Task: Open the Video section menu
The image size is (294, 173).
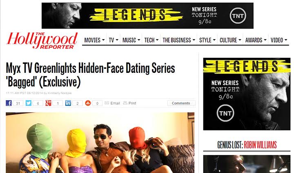Action: [x=279, y=40]
